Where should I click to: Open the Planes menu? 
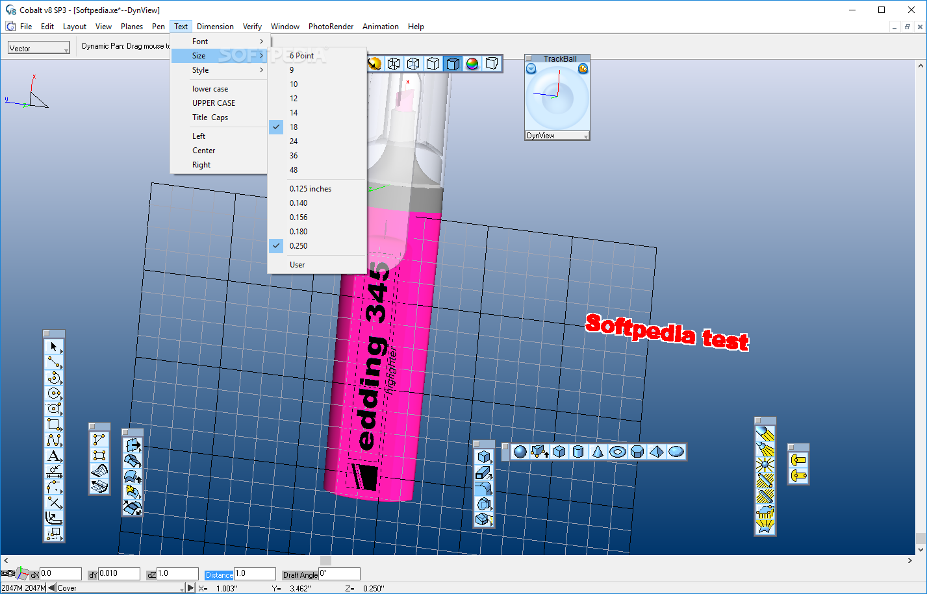click(132, 27)
